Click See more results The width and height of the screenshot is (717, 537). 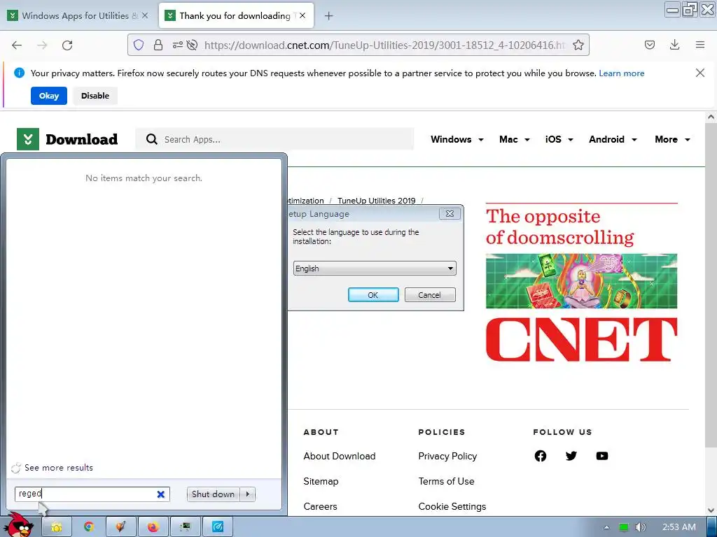click(59, 468)
